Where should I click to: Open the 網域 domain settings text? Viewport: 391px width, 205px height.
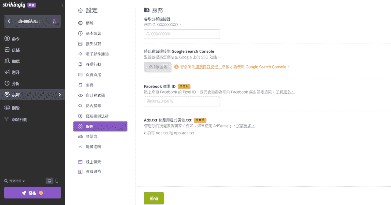[90, 23]
